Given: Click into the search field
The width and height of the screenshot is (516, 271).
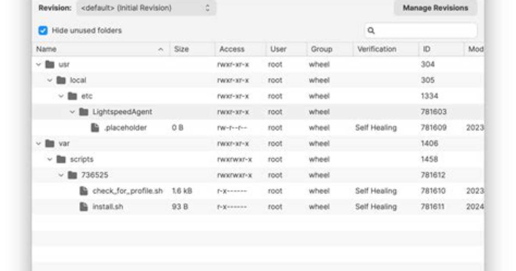Looking at the screenshot, I should 421,31.
